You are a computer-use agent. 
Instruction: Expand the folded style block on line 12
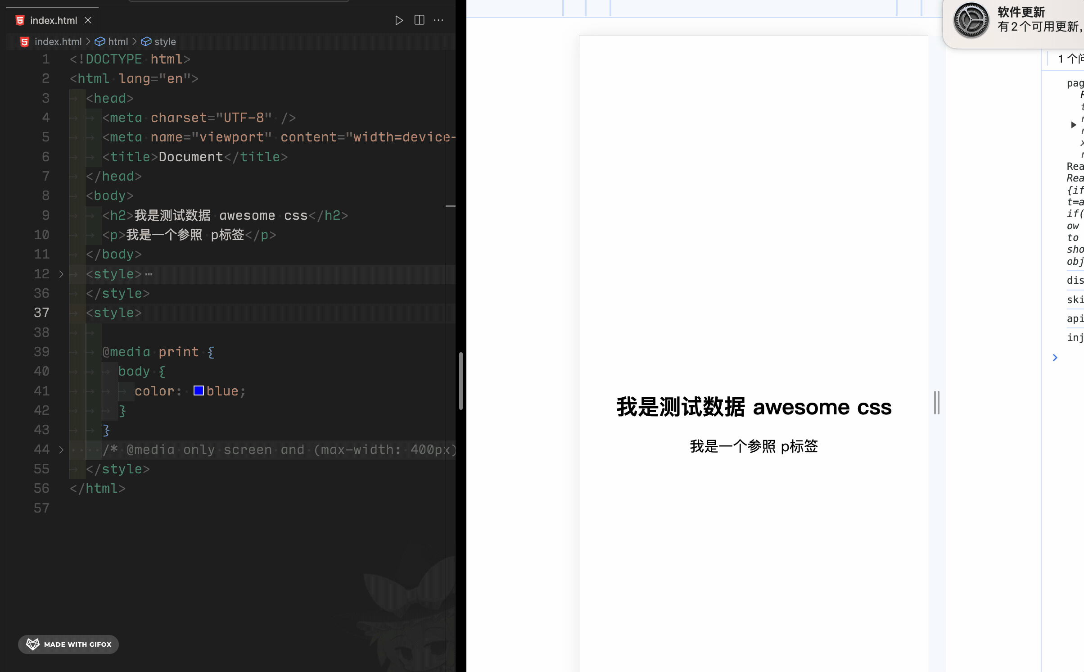coord(61,274)
